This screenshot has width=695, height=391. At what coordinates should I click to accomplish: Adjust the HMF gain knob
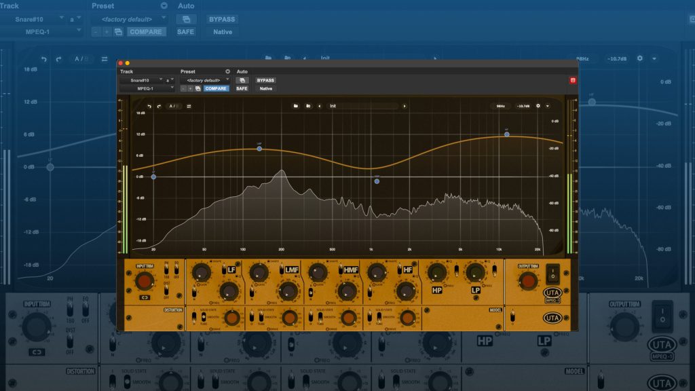(318, 272)
